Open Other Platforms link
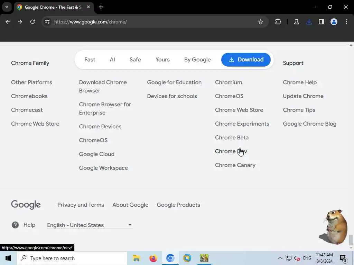Image resolution: width=354 pixels, height=265 pixels. pos(31,82)
